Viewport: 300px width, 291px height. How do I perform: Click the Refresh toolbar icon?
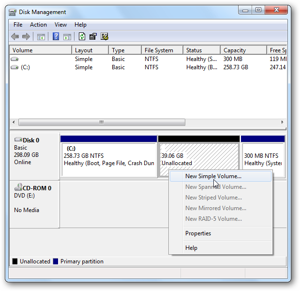point(82,36)
